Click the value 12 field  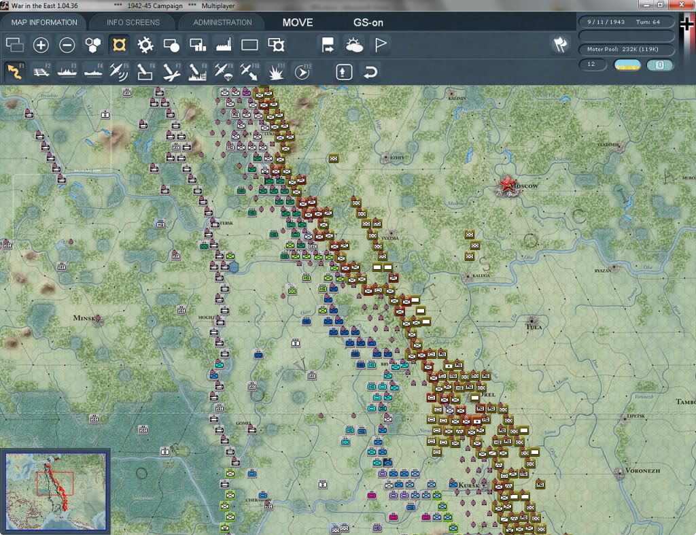[x=592, y=65]
